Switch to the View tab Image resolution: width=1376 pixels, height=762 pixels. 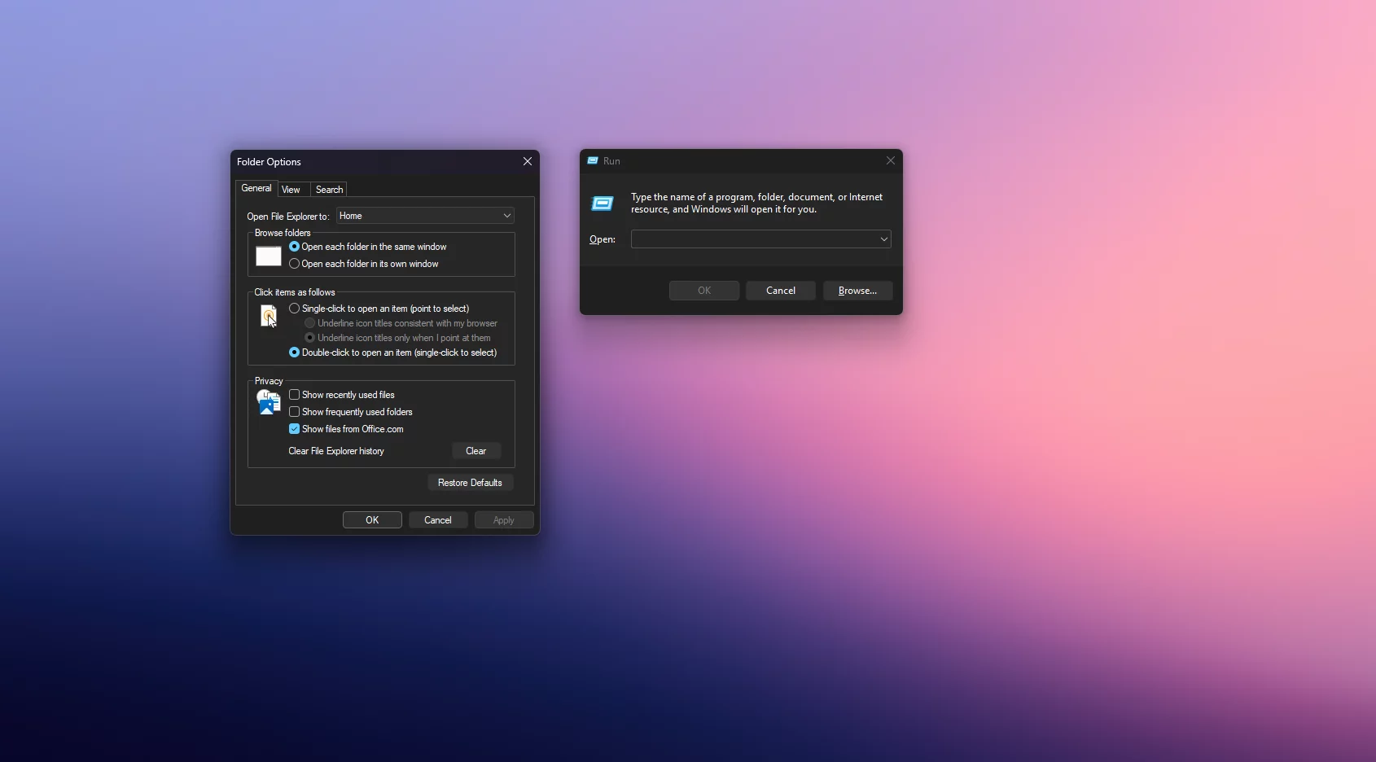[x=291, y=190]
